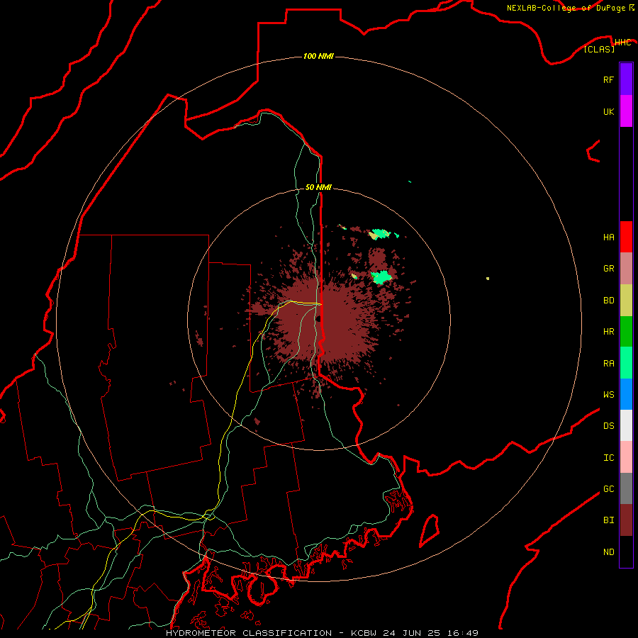
Task: Select the GR pink legend swatch
Action: click(x=626, y=268)
